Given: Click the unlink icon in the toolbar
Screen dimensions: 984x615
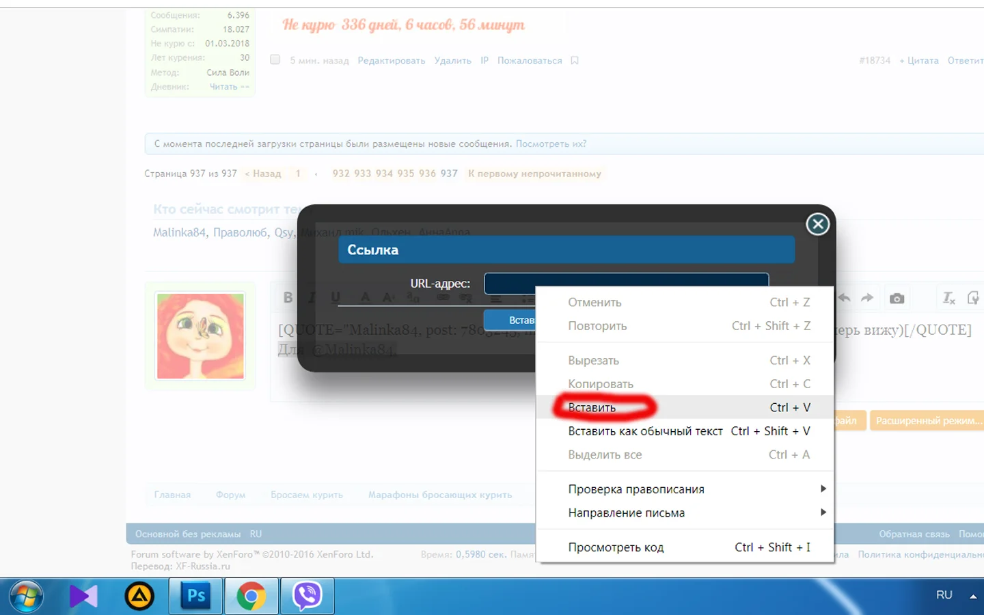Looking at the screenshot, I should [x=465, y=299].
